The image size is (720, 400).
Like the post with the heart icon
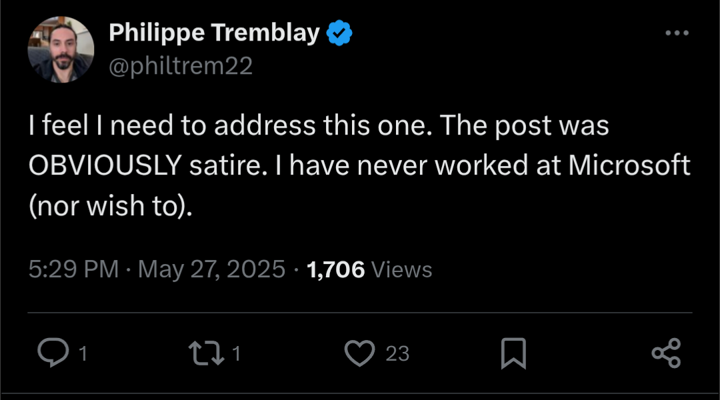[360, 353]
